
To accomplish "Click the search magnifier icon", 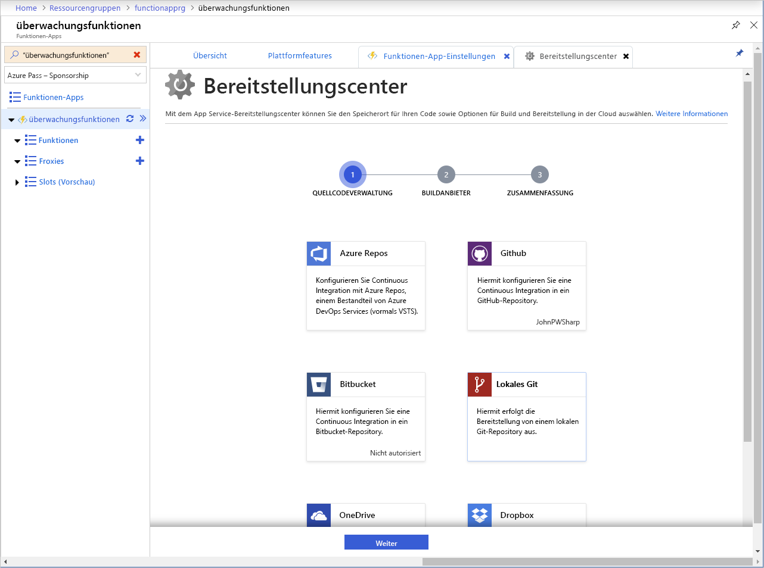I will click(14, 55).
